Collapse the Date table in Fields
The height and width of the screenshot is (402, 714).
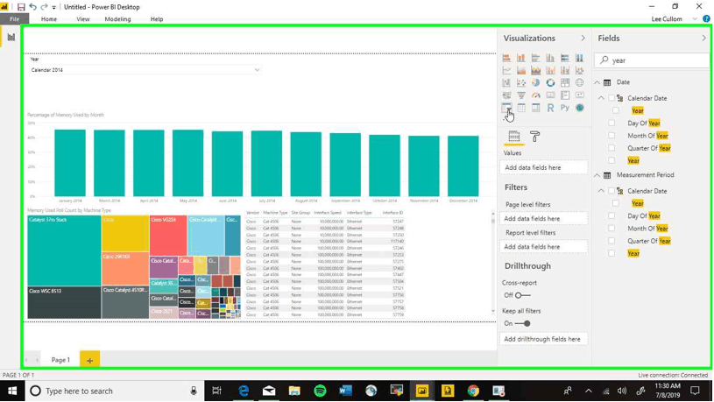(x=597, y=82)
